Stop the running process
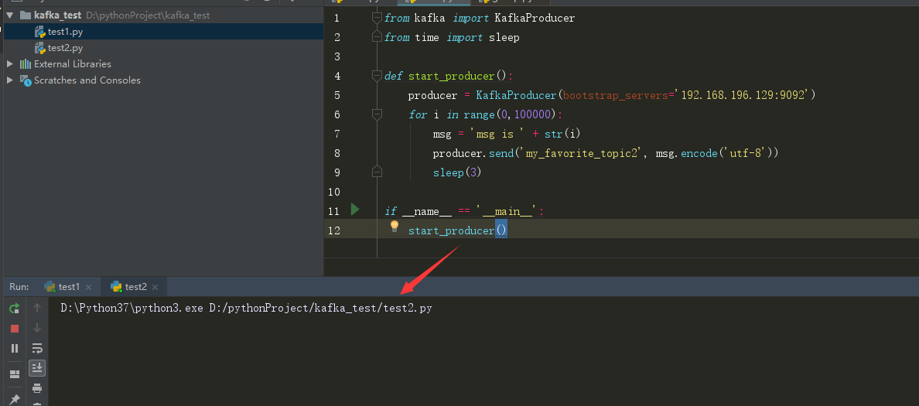Screen dimensions: 919x406 pyautogui.click(x=15, y=329)
